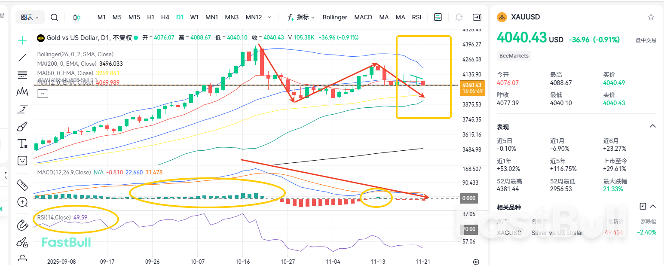Viewport: 664px width, 265px height.
Task: Click the zoom-in magnifier tool
Action: pos(22,202)
